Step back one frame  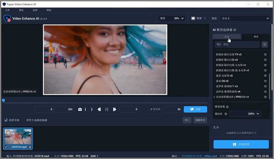tap(99, 109)
